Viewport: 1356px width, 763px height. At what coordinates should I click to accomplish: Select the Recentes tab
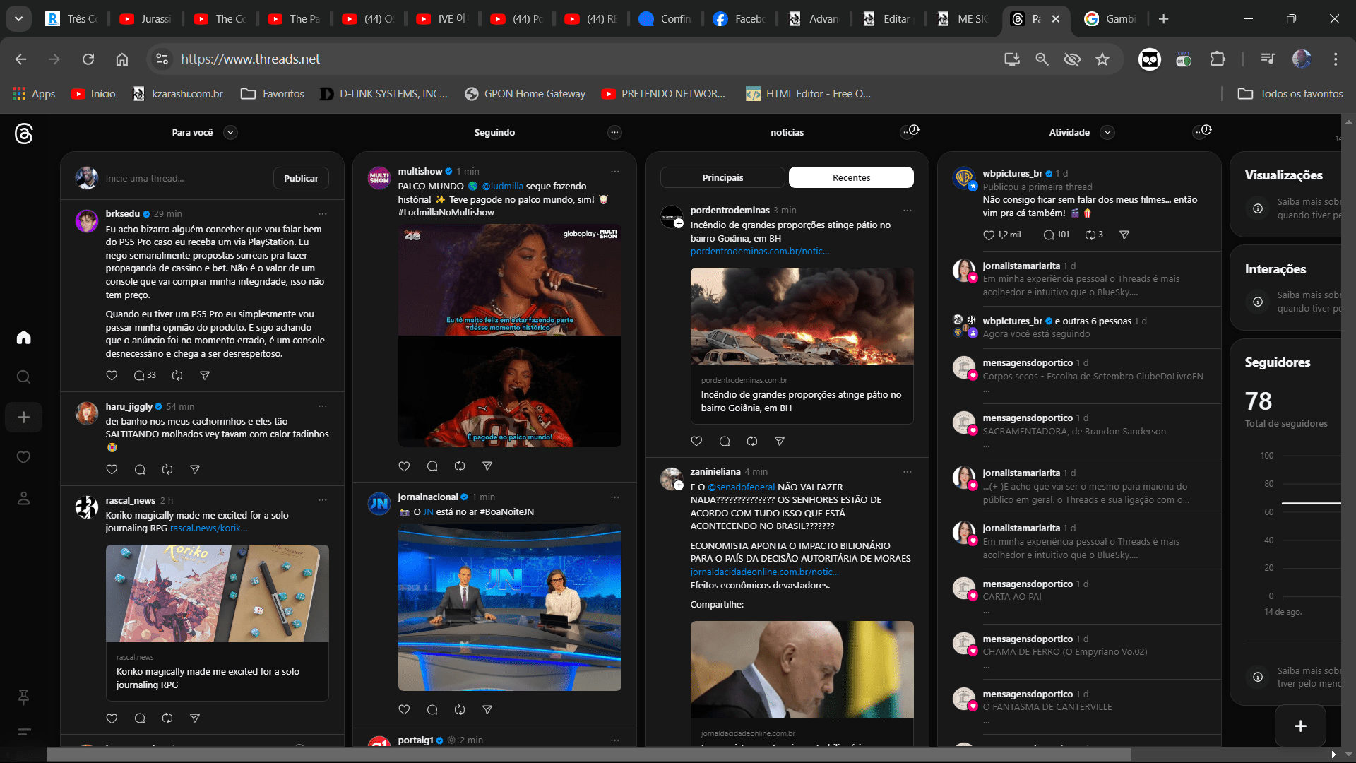coord(851,178)
